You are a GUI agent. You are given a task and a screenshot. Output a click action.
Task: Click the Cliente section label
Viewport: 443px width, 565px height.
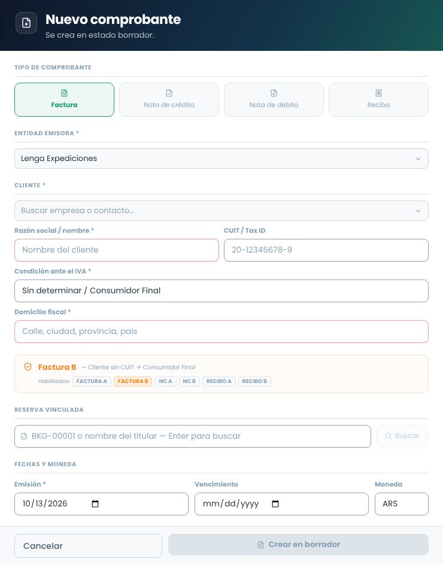[x=30, y=185]
